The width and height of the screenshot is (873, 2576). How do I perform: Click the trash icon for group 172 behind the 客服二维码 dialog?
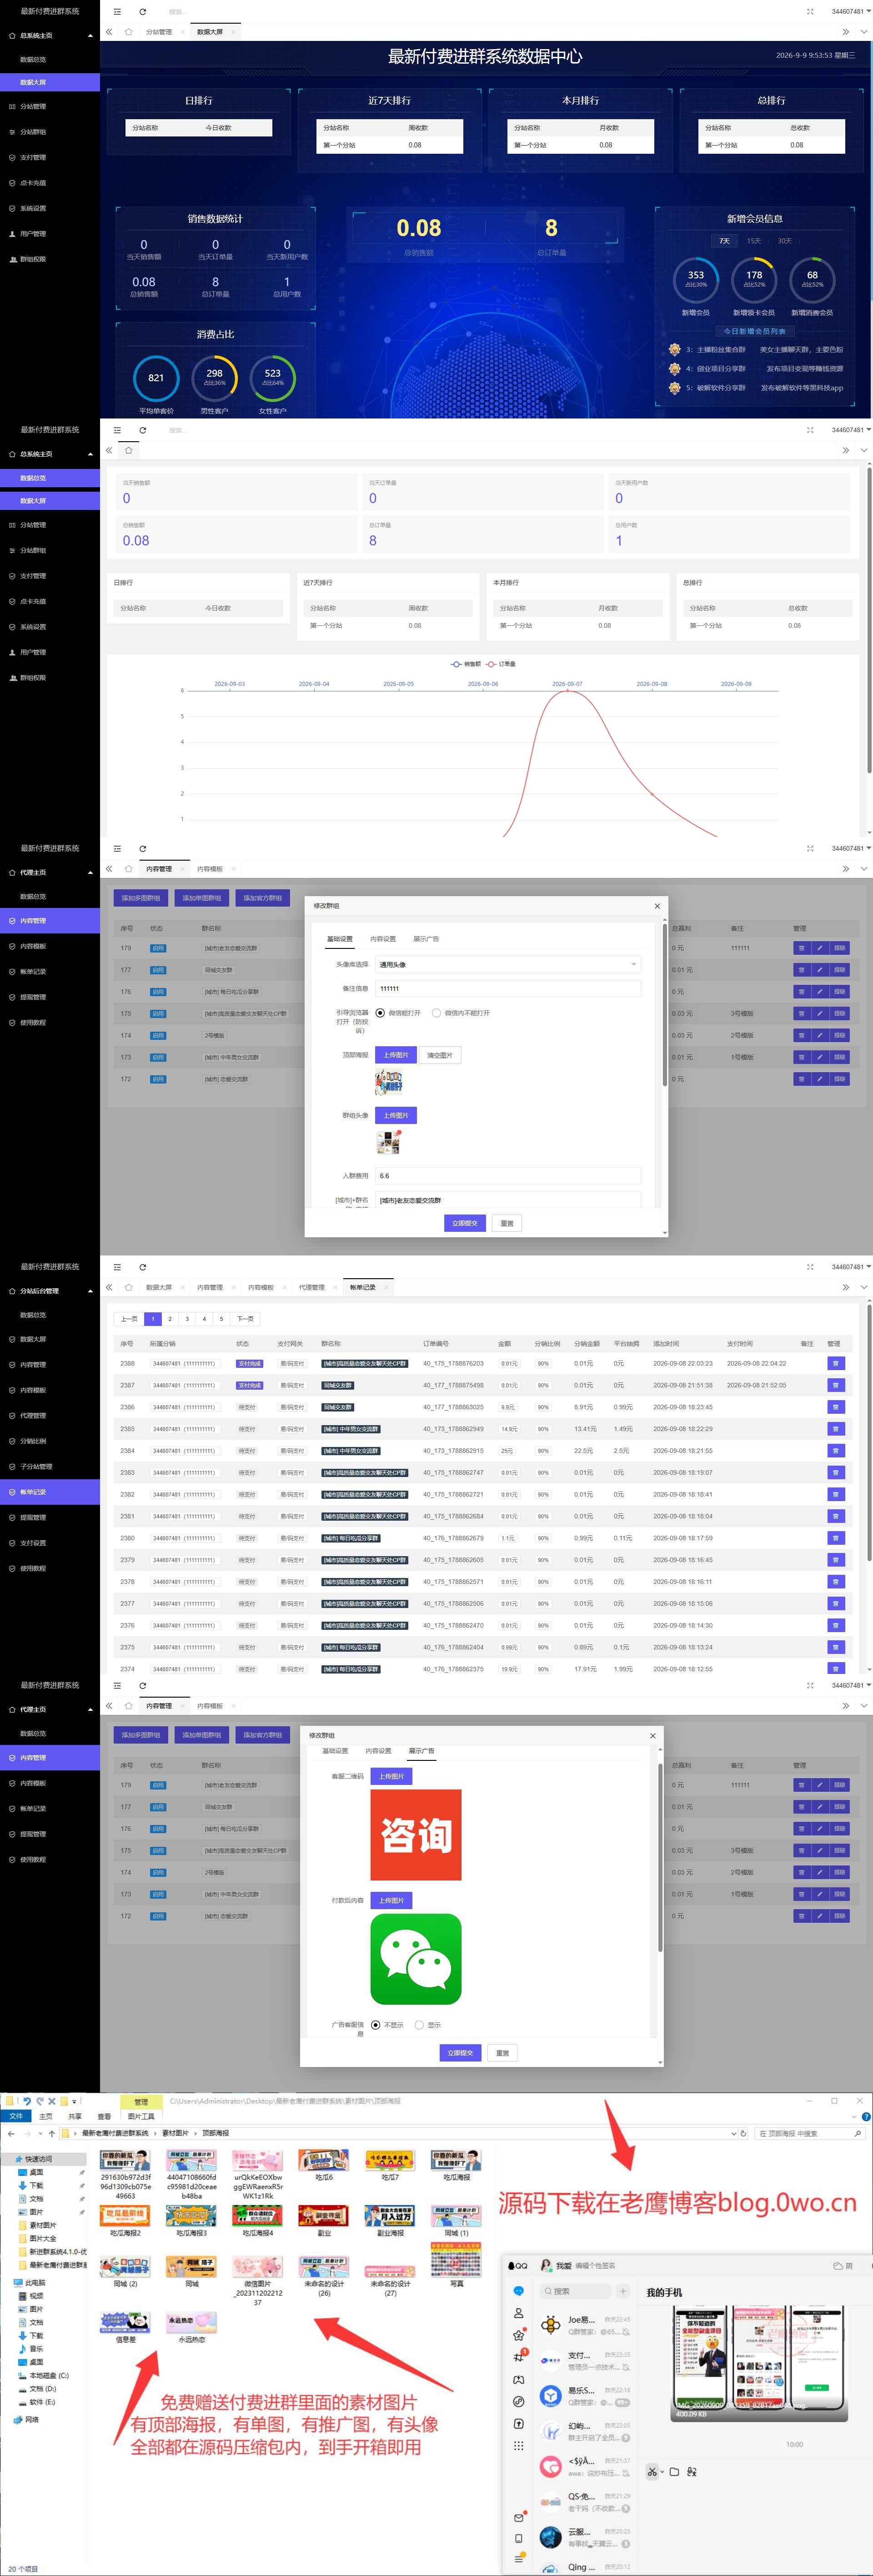click(x=801, y=1916)
